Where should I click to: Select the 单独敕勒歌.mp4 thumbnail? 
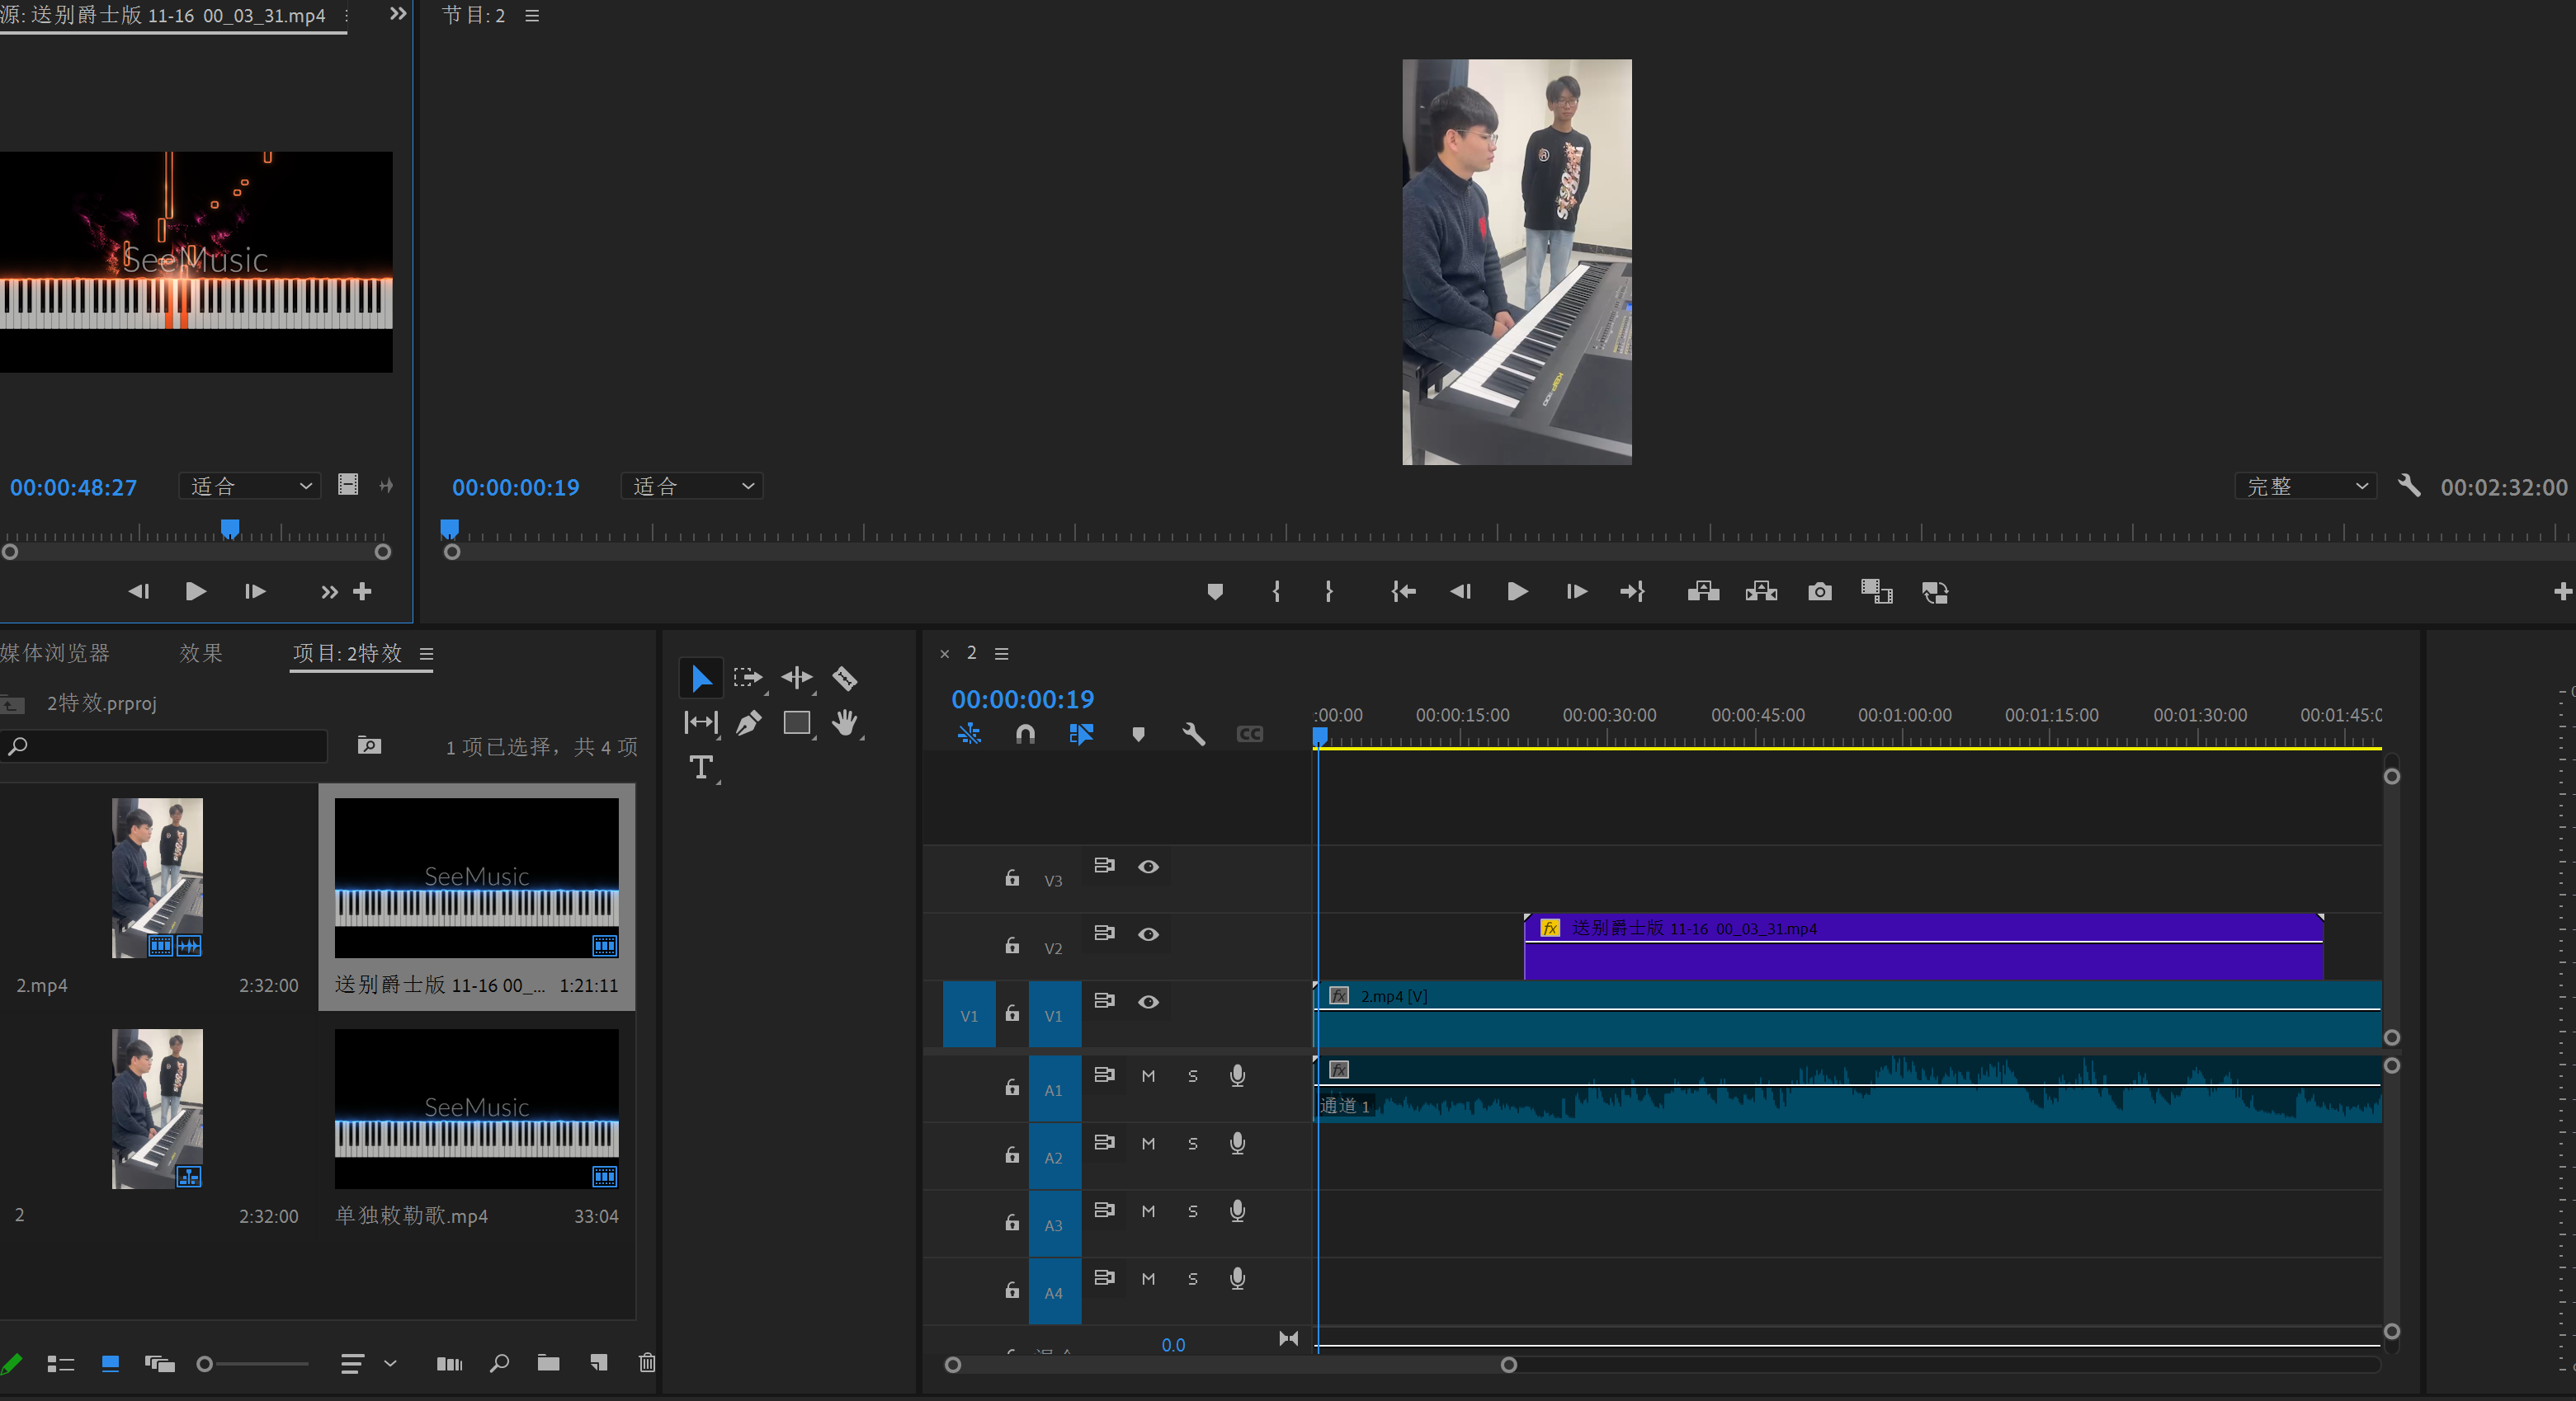pyautogui.click(x=476, y=1108)
